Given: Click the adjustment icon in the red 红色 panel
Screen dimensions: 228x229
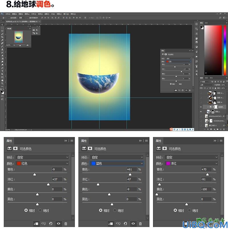Looking at the screenshot, I should (9, 148).
